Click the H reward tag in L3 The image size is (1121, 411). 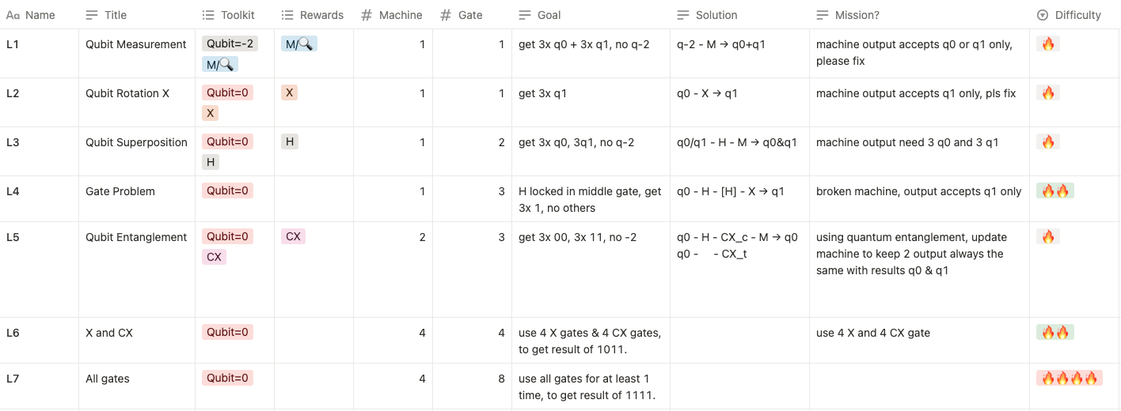[x=290, y=141]
